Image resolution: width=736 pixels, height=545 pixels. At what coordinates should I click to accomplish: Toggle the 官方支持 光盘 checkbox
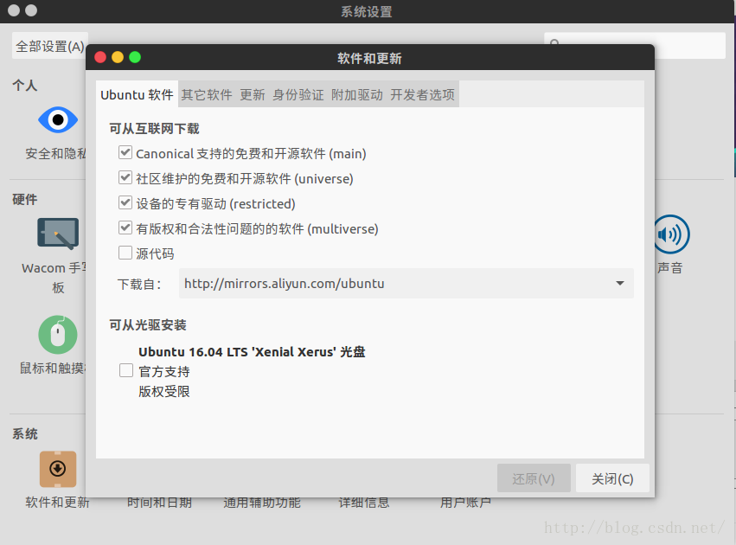click(x=125, y=370)
